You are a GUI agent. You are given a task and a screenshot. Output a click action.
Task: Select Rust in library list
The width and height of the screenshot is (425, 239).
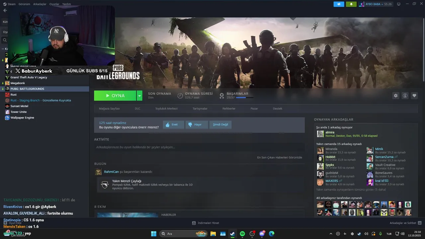click(13, 95)
